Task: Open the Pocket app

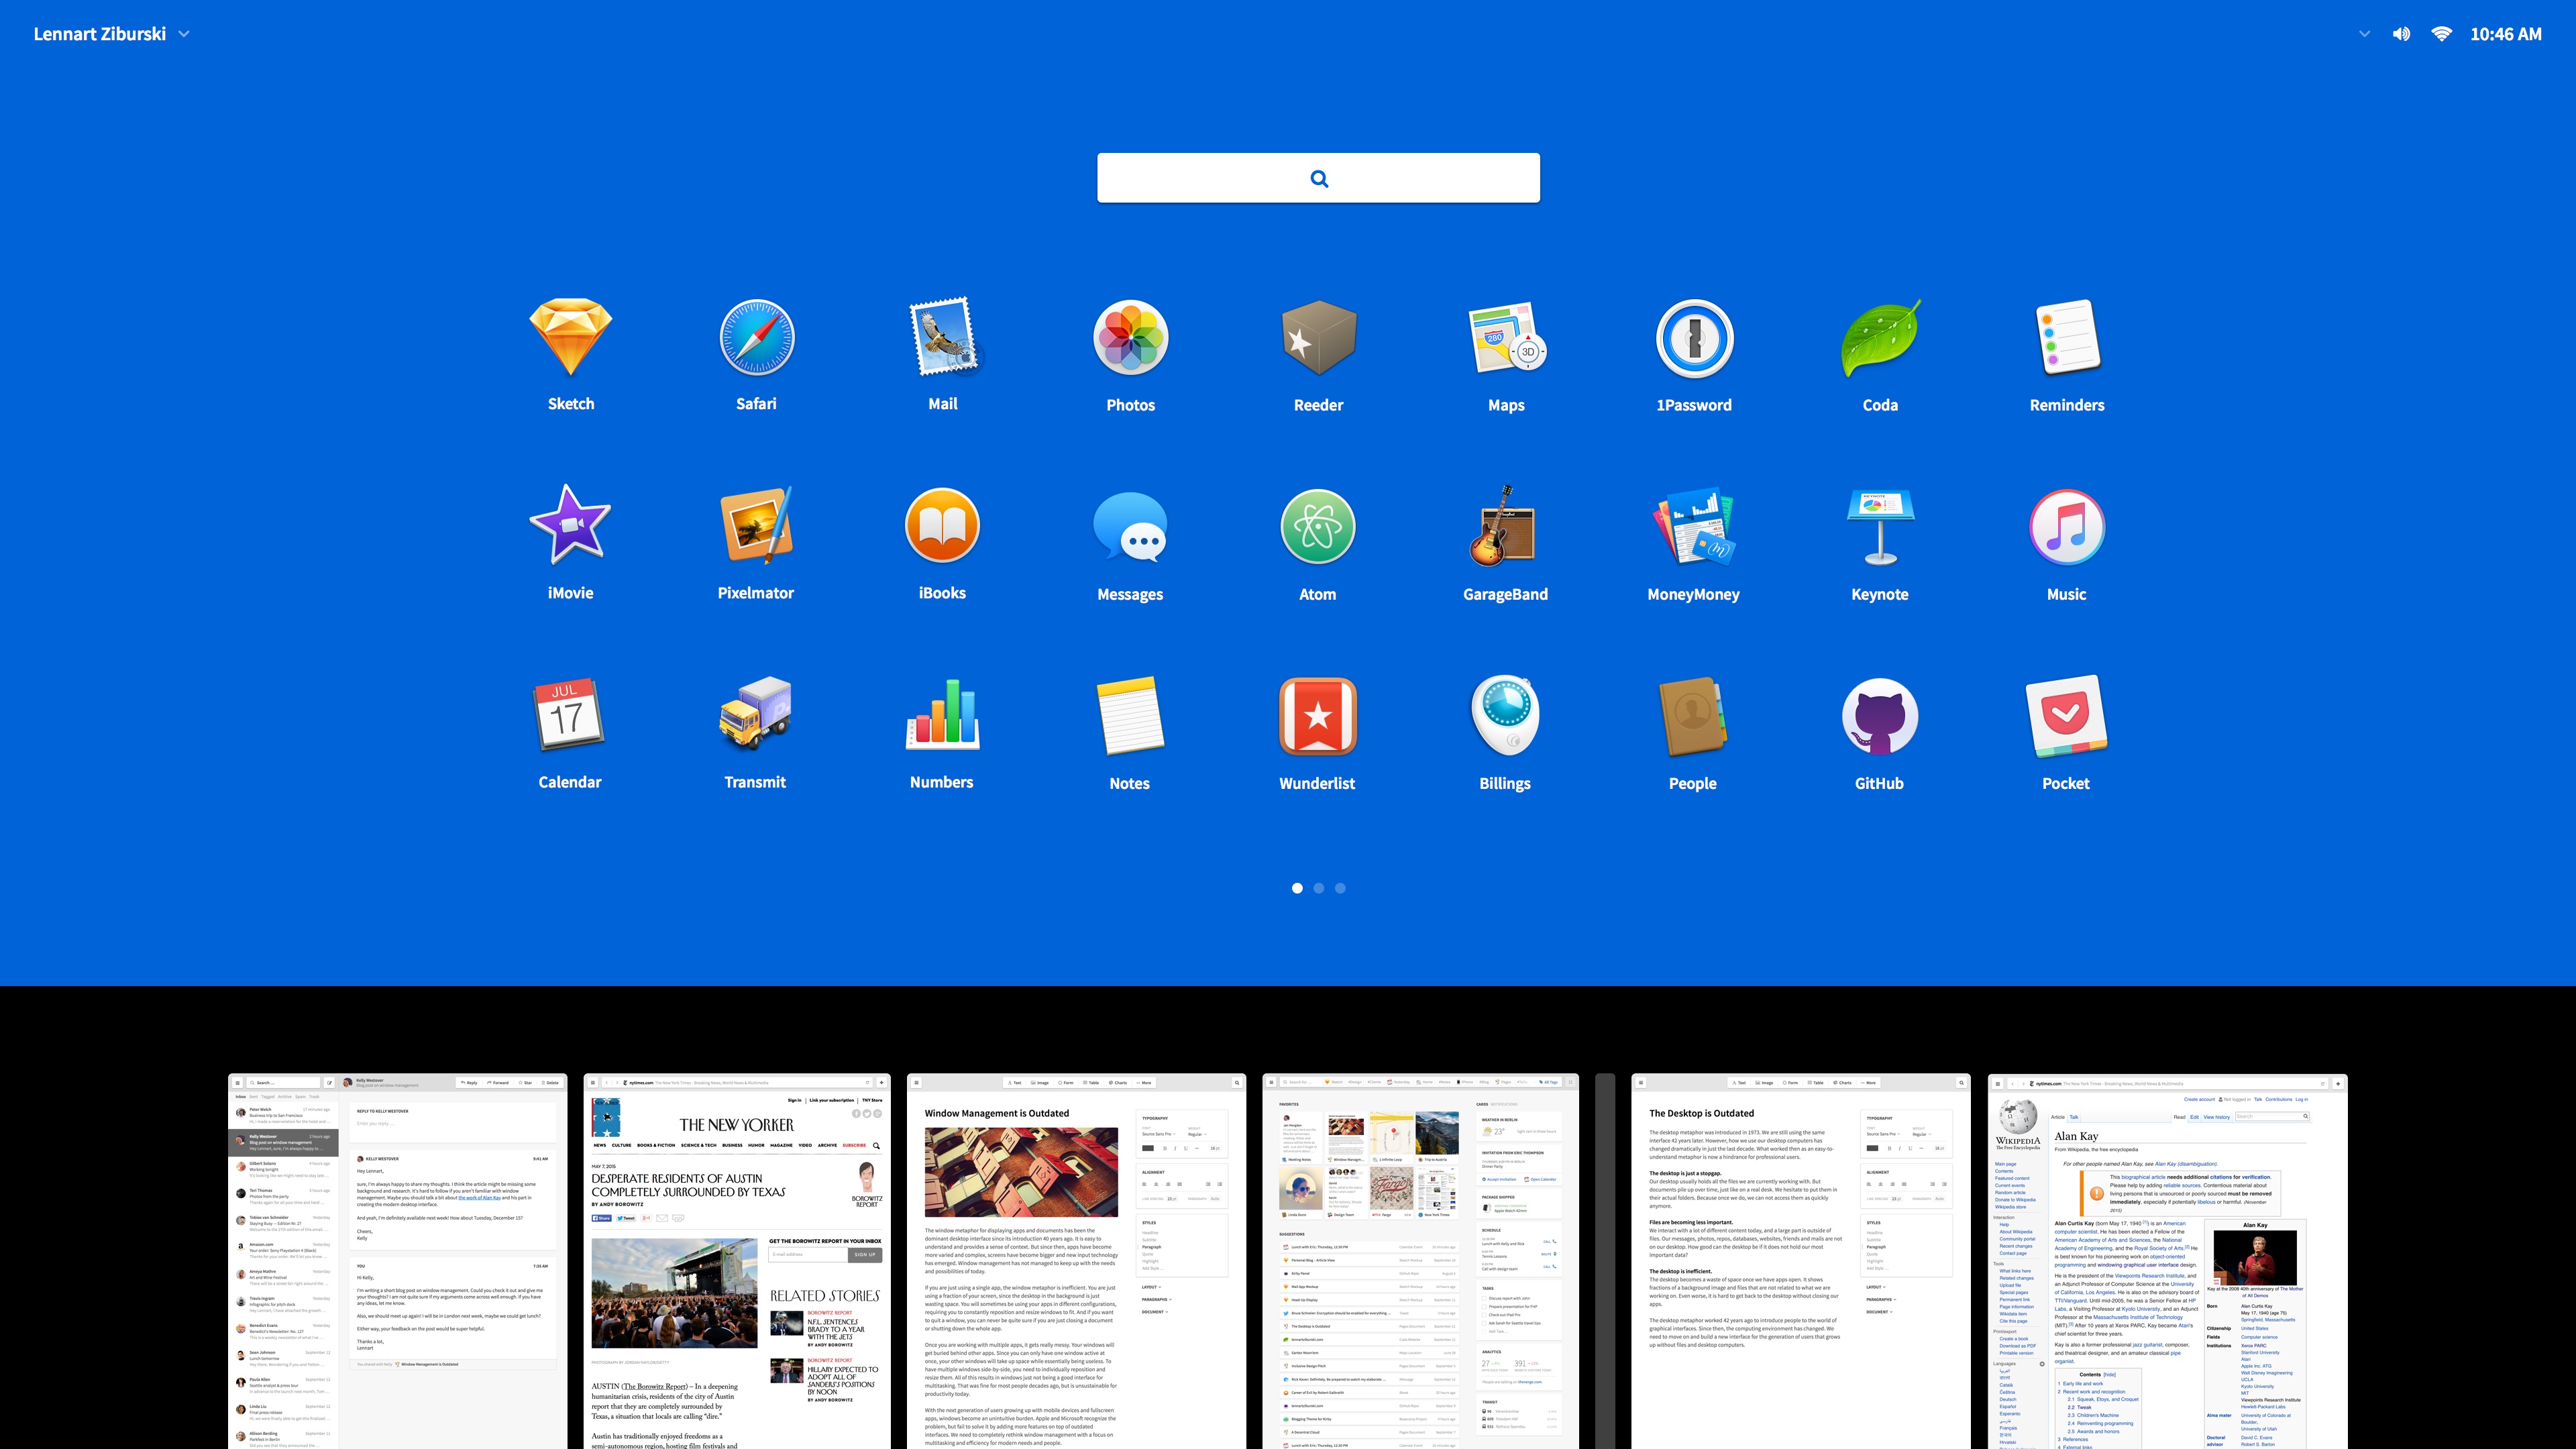Action: (x=2066, y=716)
